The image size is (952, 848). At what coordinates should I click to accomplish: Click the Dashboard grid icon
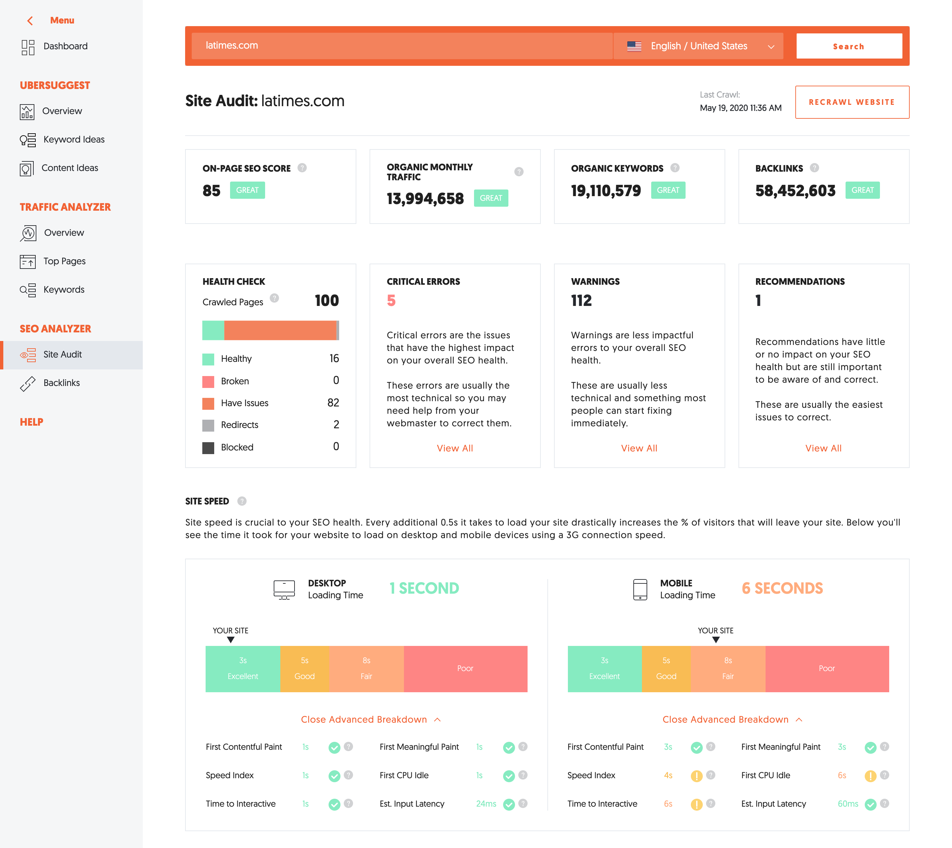[27, 46]
